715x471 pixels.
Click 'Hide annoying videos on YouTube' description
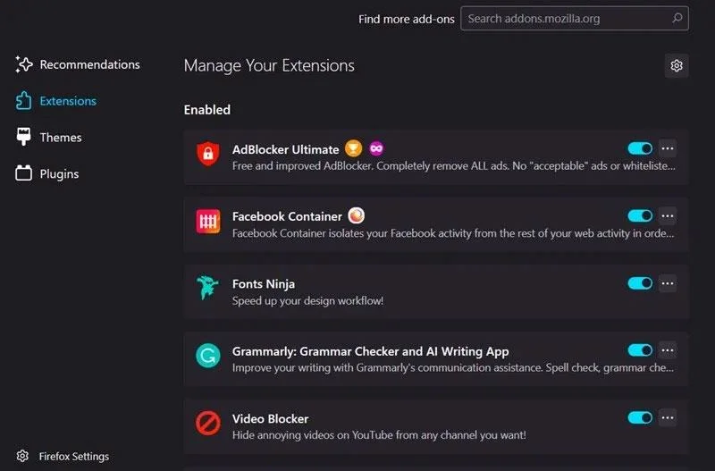[379, 435]
